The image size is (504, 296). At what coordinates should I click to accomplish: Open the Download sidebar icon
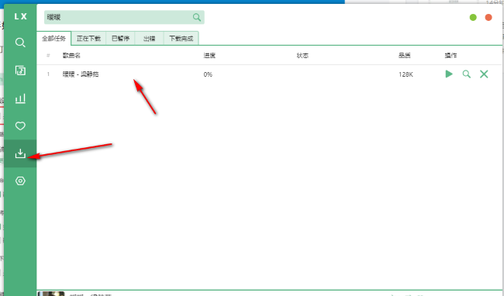pyautogui.click(x=20, y=153)
